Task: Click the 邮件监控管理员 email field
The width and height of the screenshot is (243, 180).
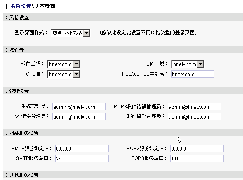Action: point(194,116)
